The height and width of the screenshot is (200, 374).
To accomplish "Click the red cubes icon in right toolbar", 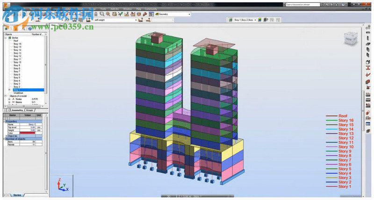I will pos(368,82).
